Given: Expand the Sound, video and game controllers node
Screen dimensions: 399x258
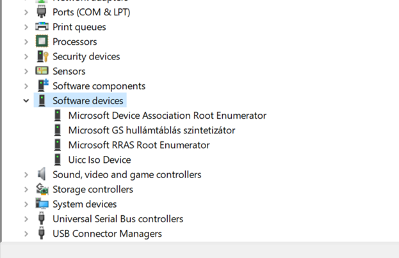Looking at the screenshot, I should coord(26,174).
